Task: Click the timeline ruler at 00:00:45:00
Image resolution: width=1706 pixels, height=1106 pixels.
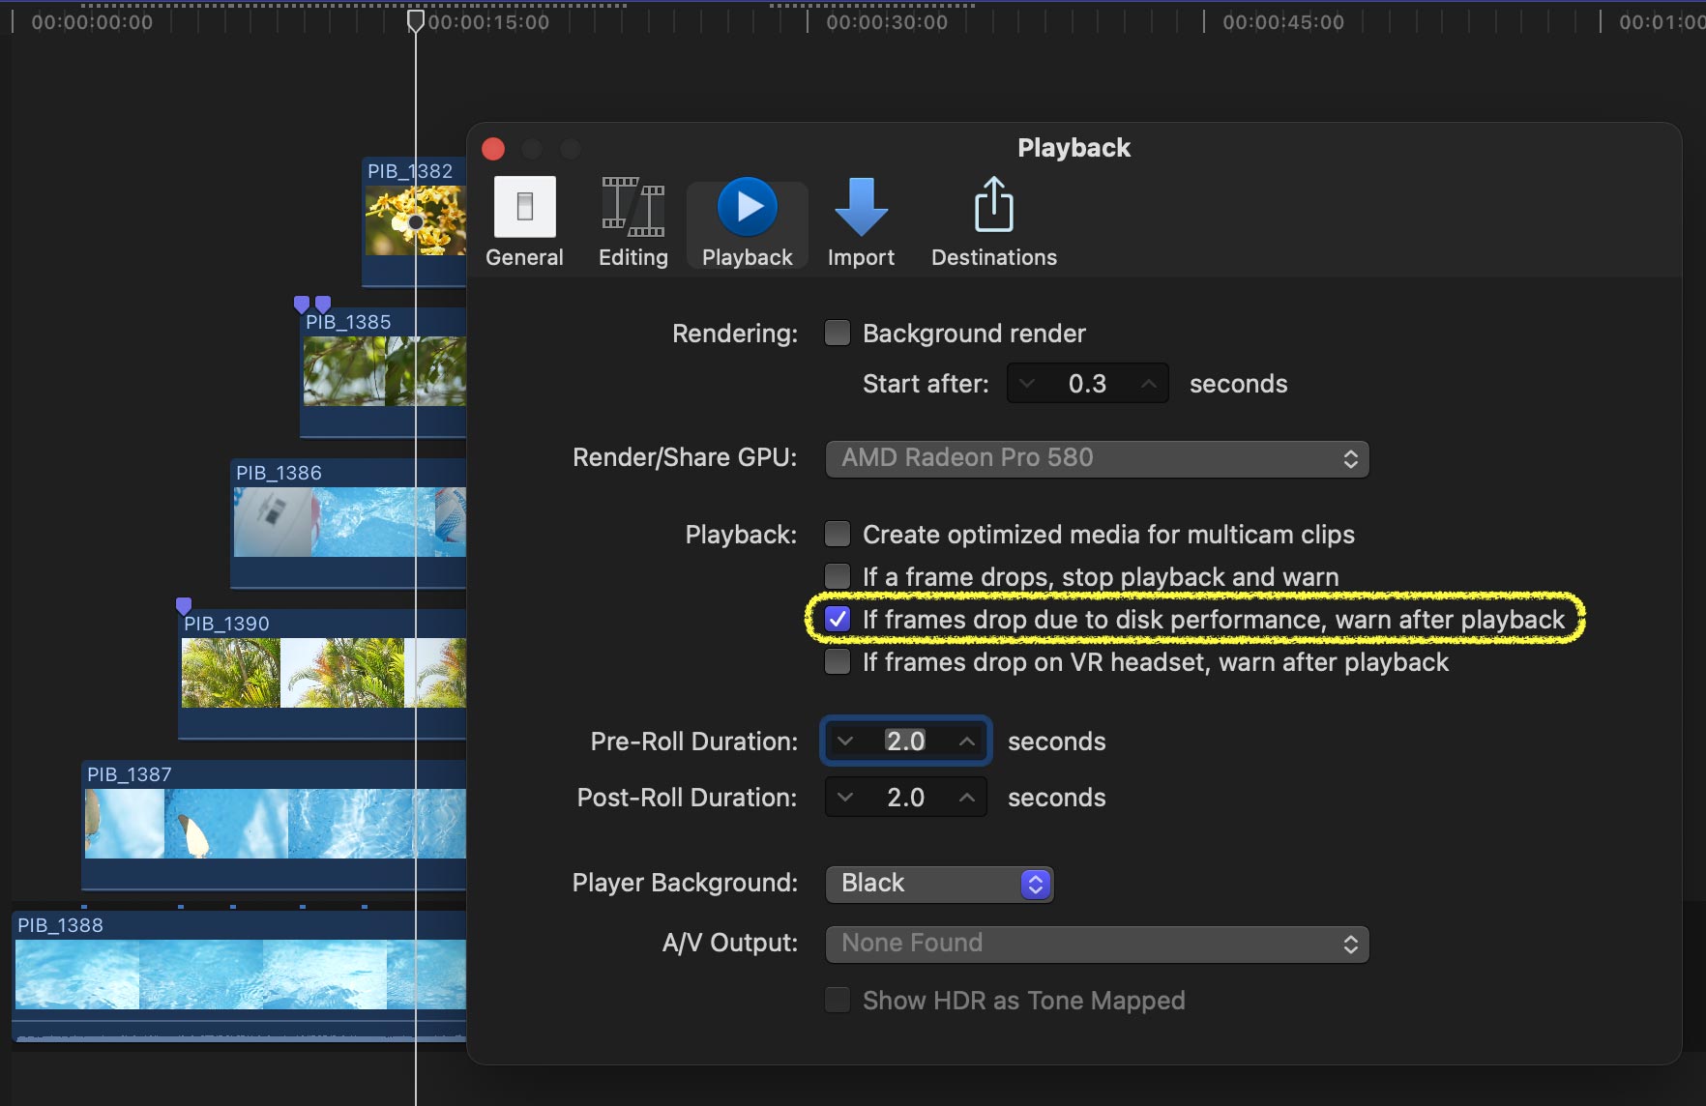Action: (1283, 22)
